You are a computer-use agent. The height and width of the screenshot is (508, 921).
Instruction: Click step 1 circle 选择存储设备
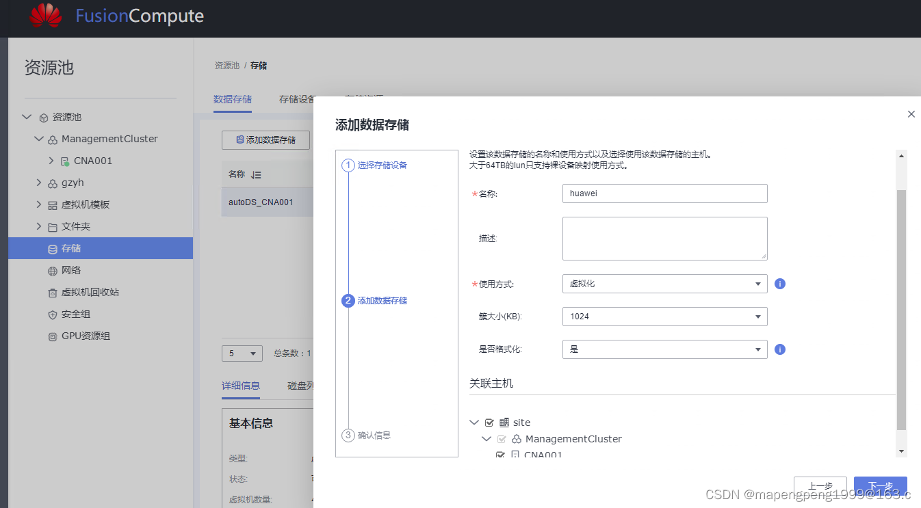coord(348,165)
